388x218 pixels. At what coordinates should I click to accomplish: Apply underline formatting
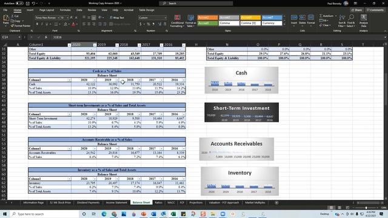pos(47,24)
